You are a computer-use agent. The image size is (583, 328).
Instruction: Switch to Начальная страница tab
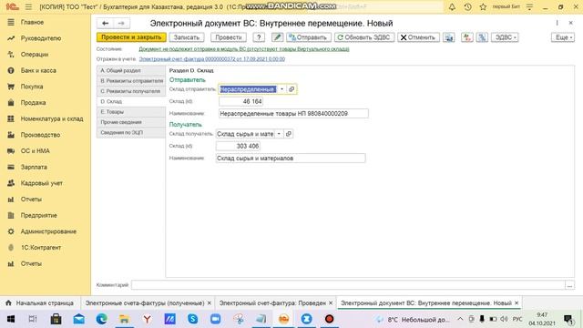[40, 303]
